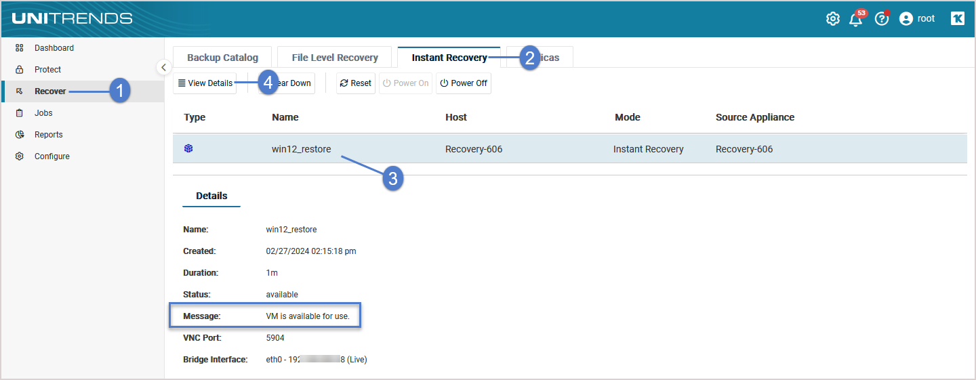Open notifications bell with 53 alerts
Screen dimensions: 976x380
click(x=857, y=18)
